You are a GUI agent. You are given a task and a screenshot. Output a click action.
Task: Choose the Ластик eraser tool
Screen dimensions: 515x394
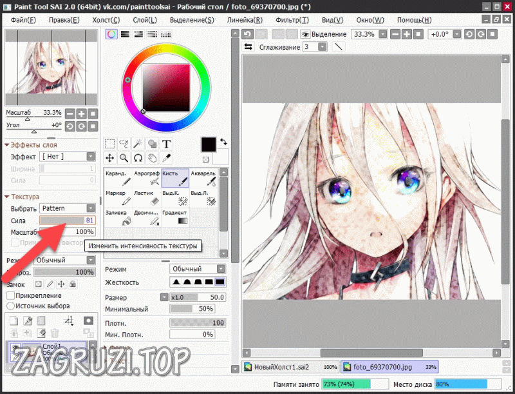click(147, 198)
